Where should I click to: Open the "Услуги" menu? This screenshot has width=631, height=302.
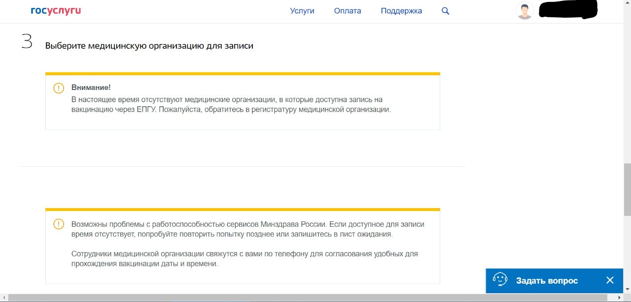pyautogui.click(x=302, y=11)
